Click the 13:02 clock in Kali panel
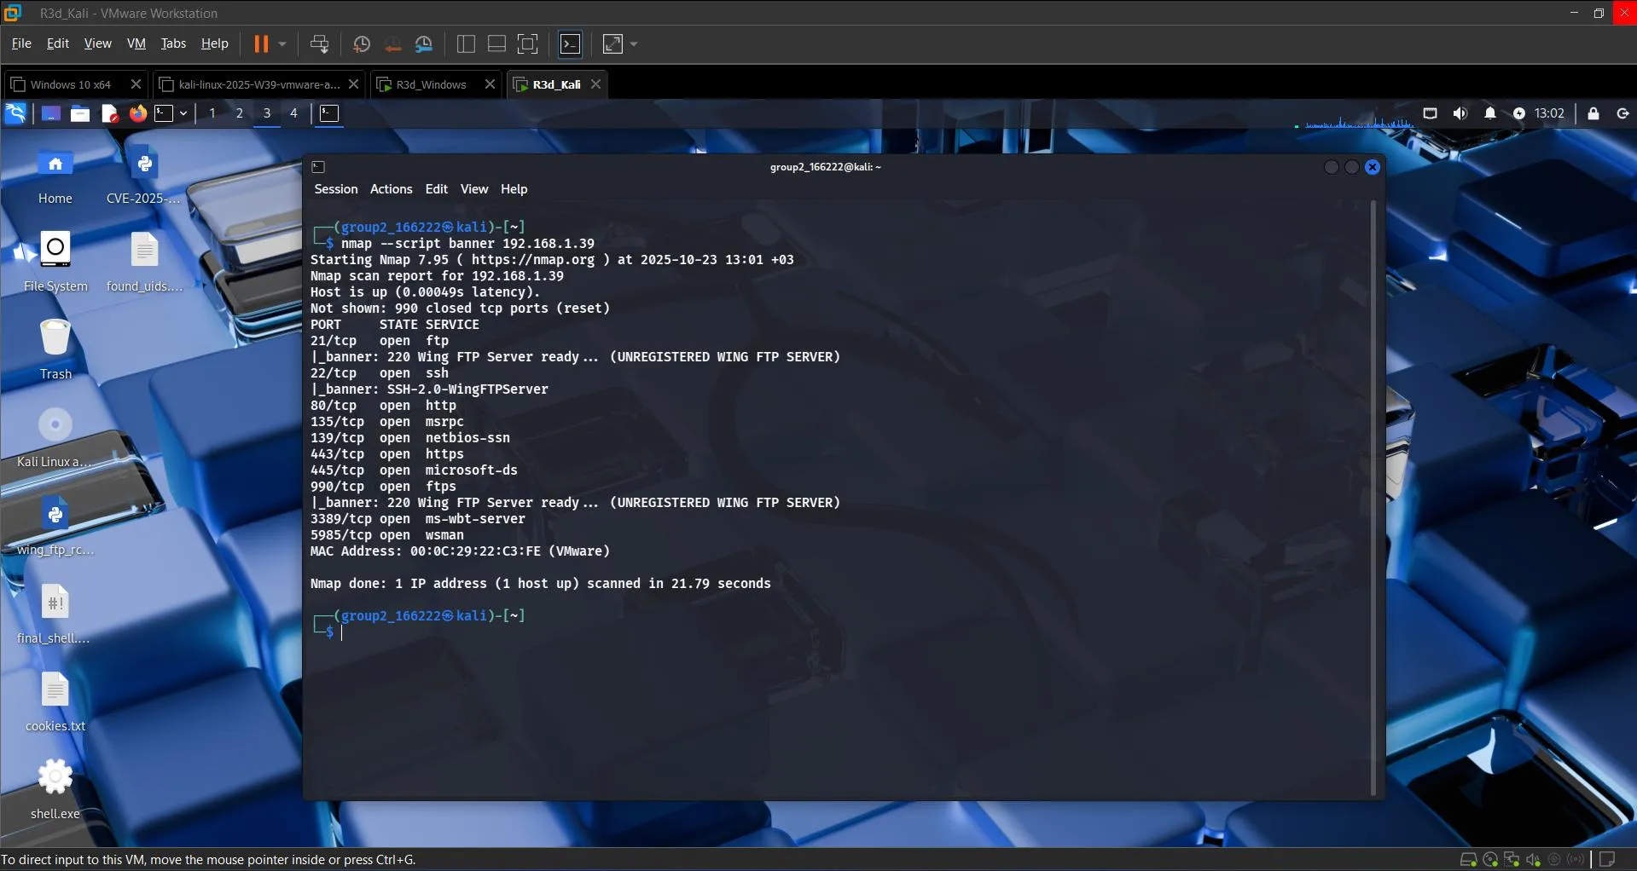1637x871 pixels. [1549, 113]
